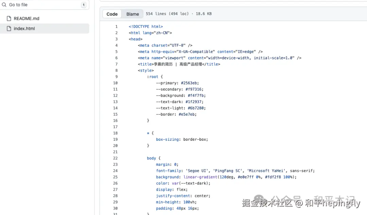Click the 'min-height: 100vh;' line

tap(176, 202)
